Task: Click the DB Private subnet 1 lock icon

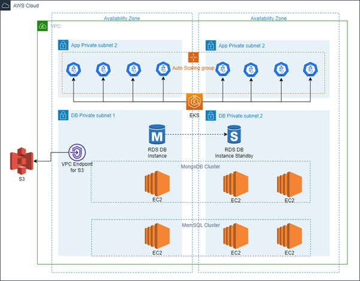Action: pos(63,115)
